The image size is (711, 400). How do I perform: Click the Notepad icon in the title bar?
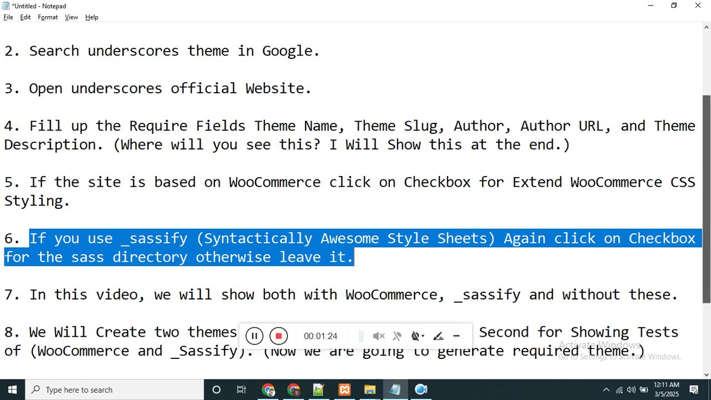click(6, 6)
